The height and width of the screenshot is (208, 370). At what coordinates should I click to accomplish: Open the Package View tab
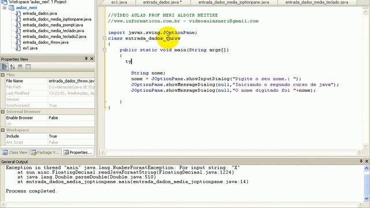45,153
